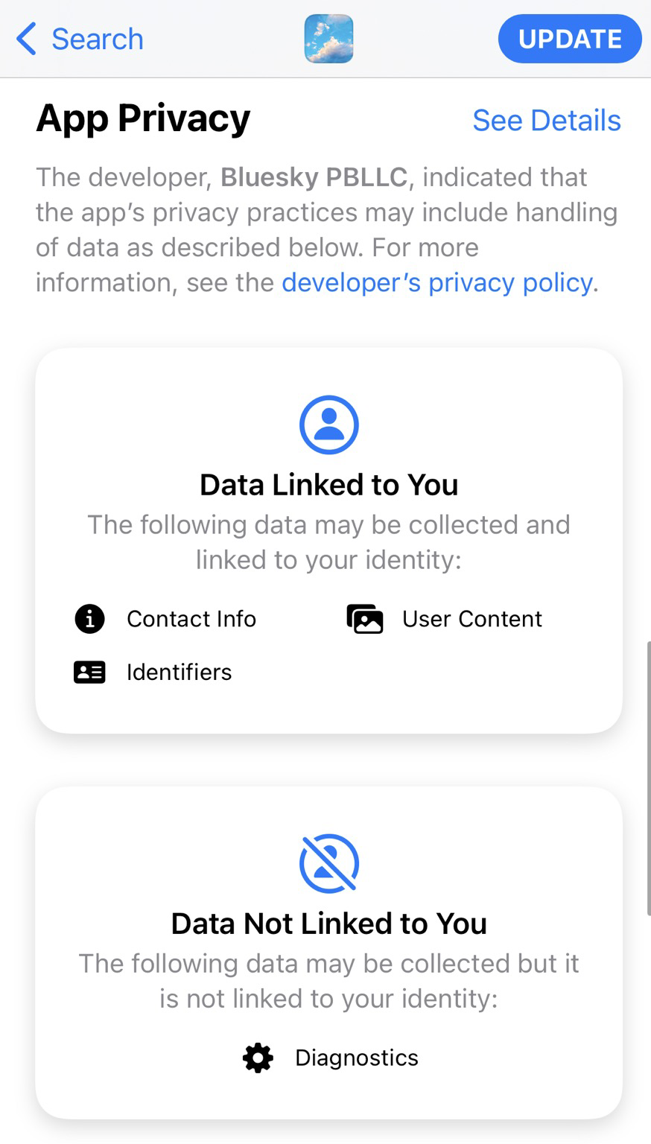Select the Diagnostics label

pyautogui.click(x=357, y=1058)
